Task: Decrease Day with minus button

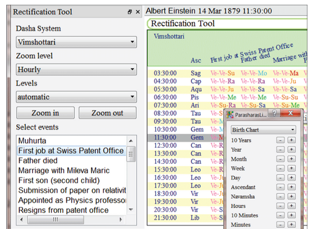Action: (x=280, y=178)
